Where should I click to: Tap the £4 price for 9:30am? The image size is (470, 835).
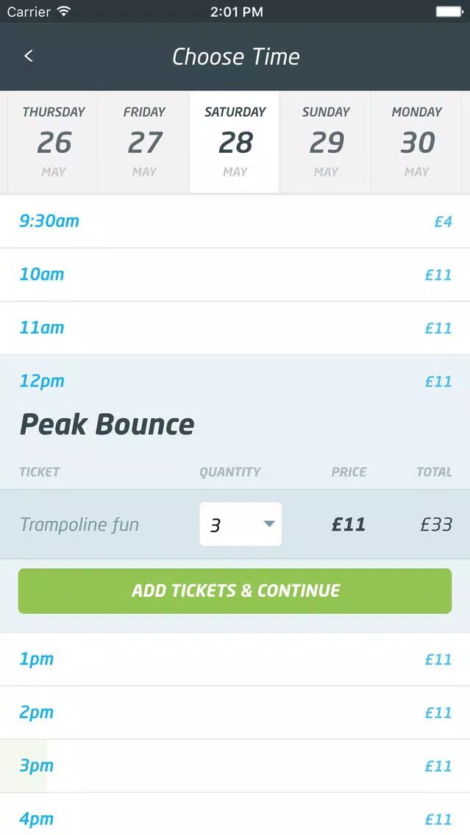[443, 221]
